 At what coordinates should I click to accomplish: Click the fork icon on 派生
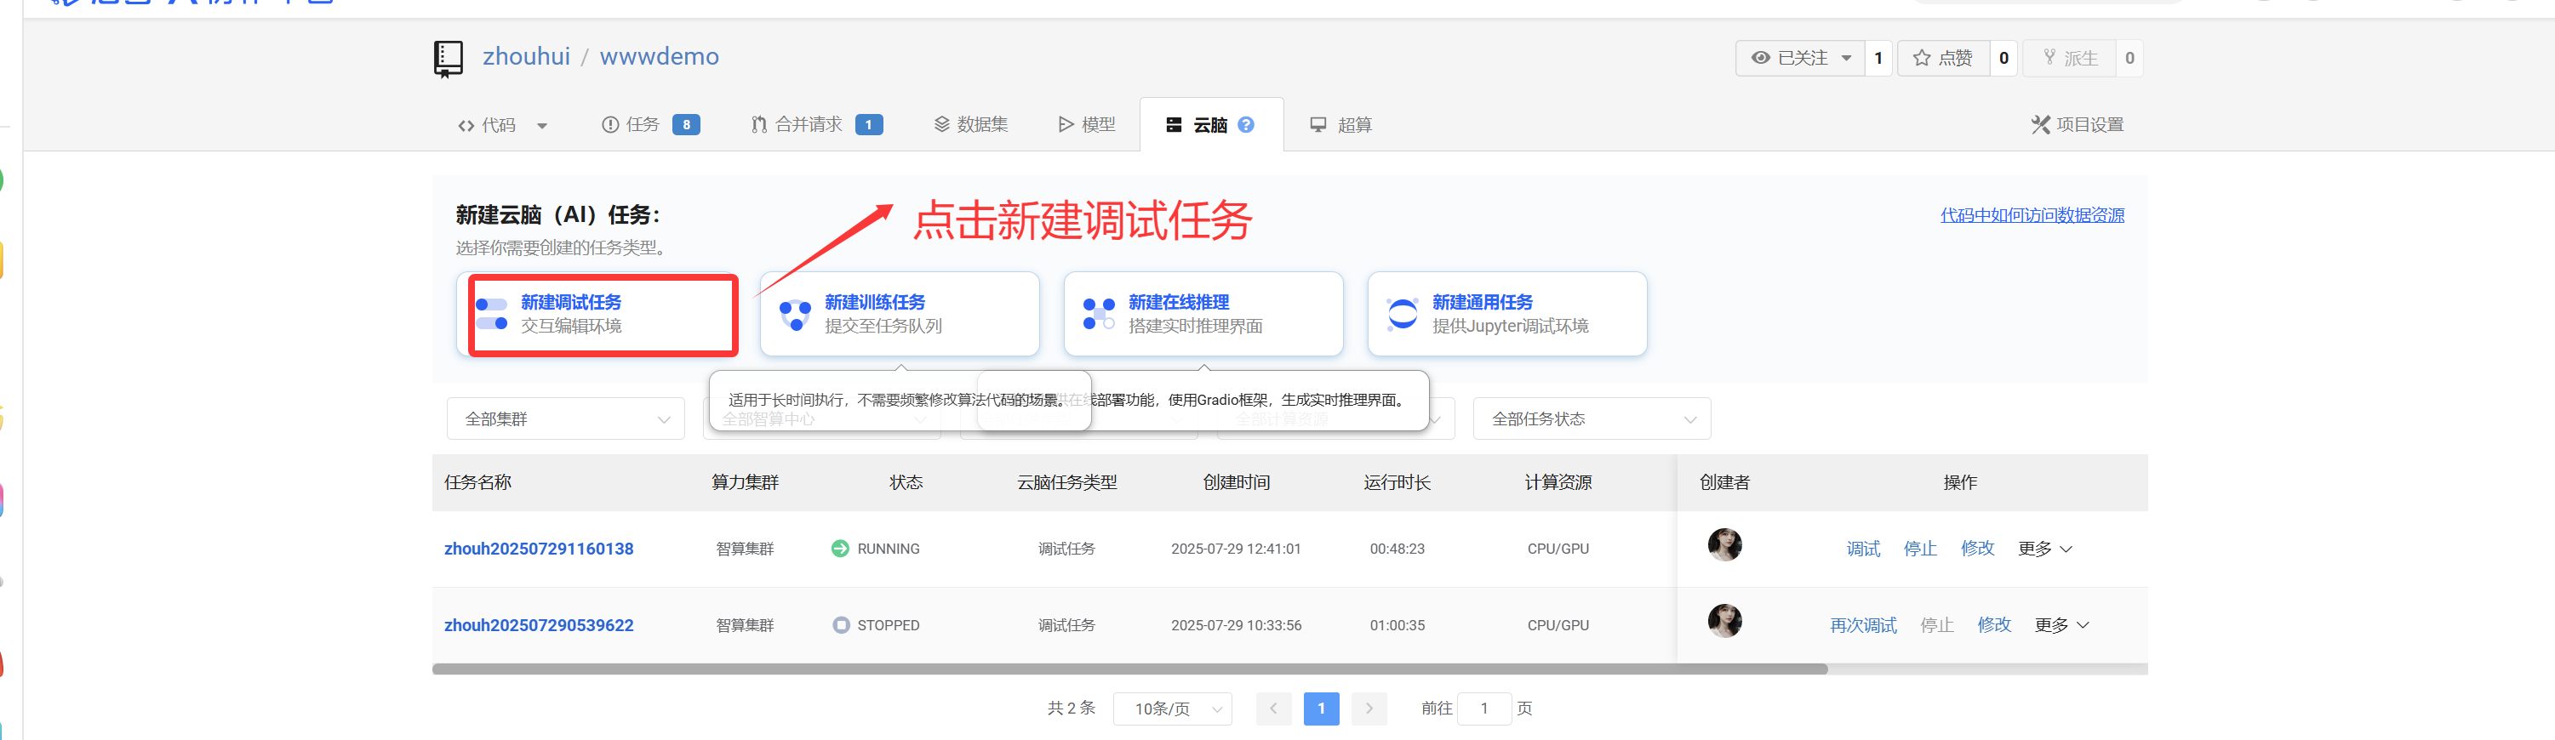click(2049, 58)
